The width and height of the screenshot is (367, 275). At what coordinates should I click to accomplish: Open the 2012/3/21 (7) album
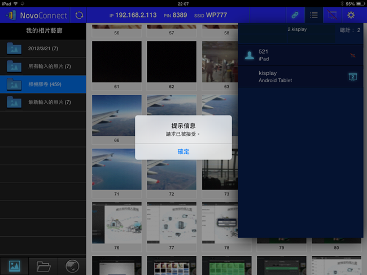tap(43, 48)
